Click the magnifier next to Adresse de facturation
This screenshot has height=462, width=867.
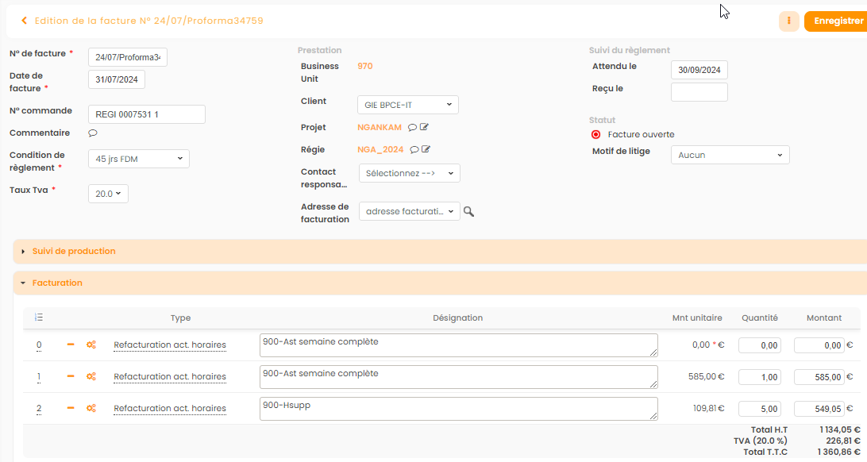tap(469, 212)
